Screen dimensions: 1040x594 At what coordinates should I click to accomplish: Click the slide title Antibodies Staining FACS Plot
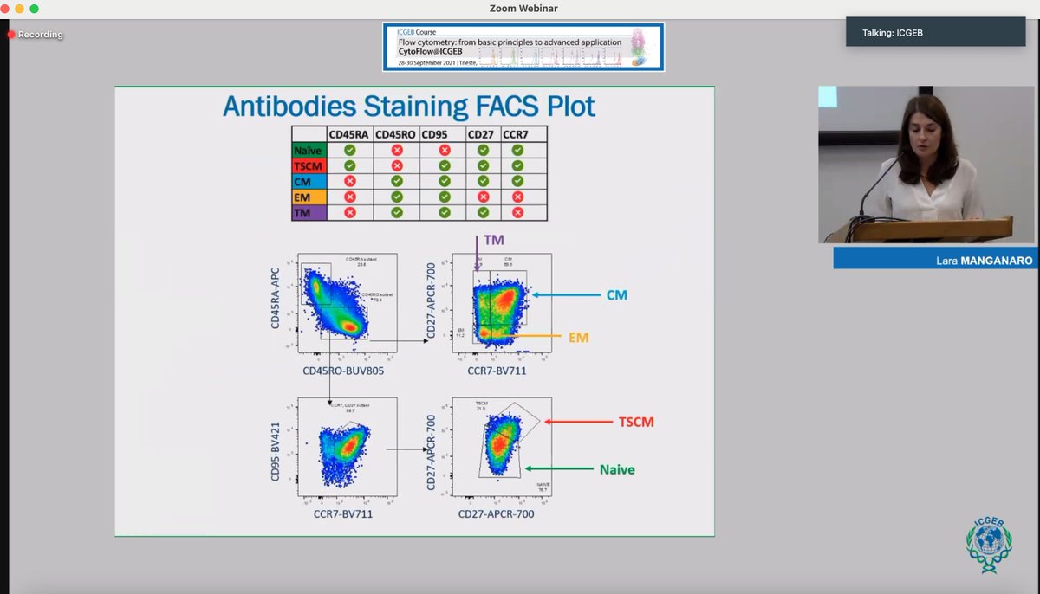(409, 106)
